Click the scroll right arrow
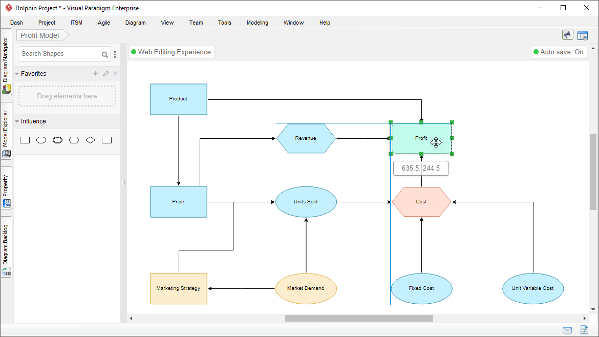 point(584,318)
